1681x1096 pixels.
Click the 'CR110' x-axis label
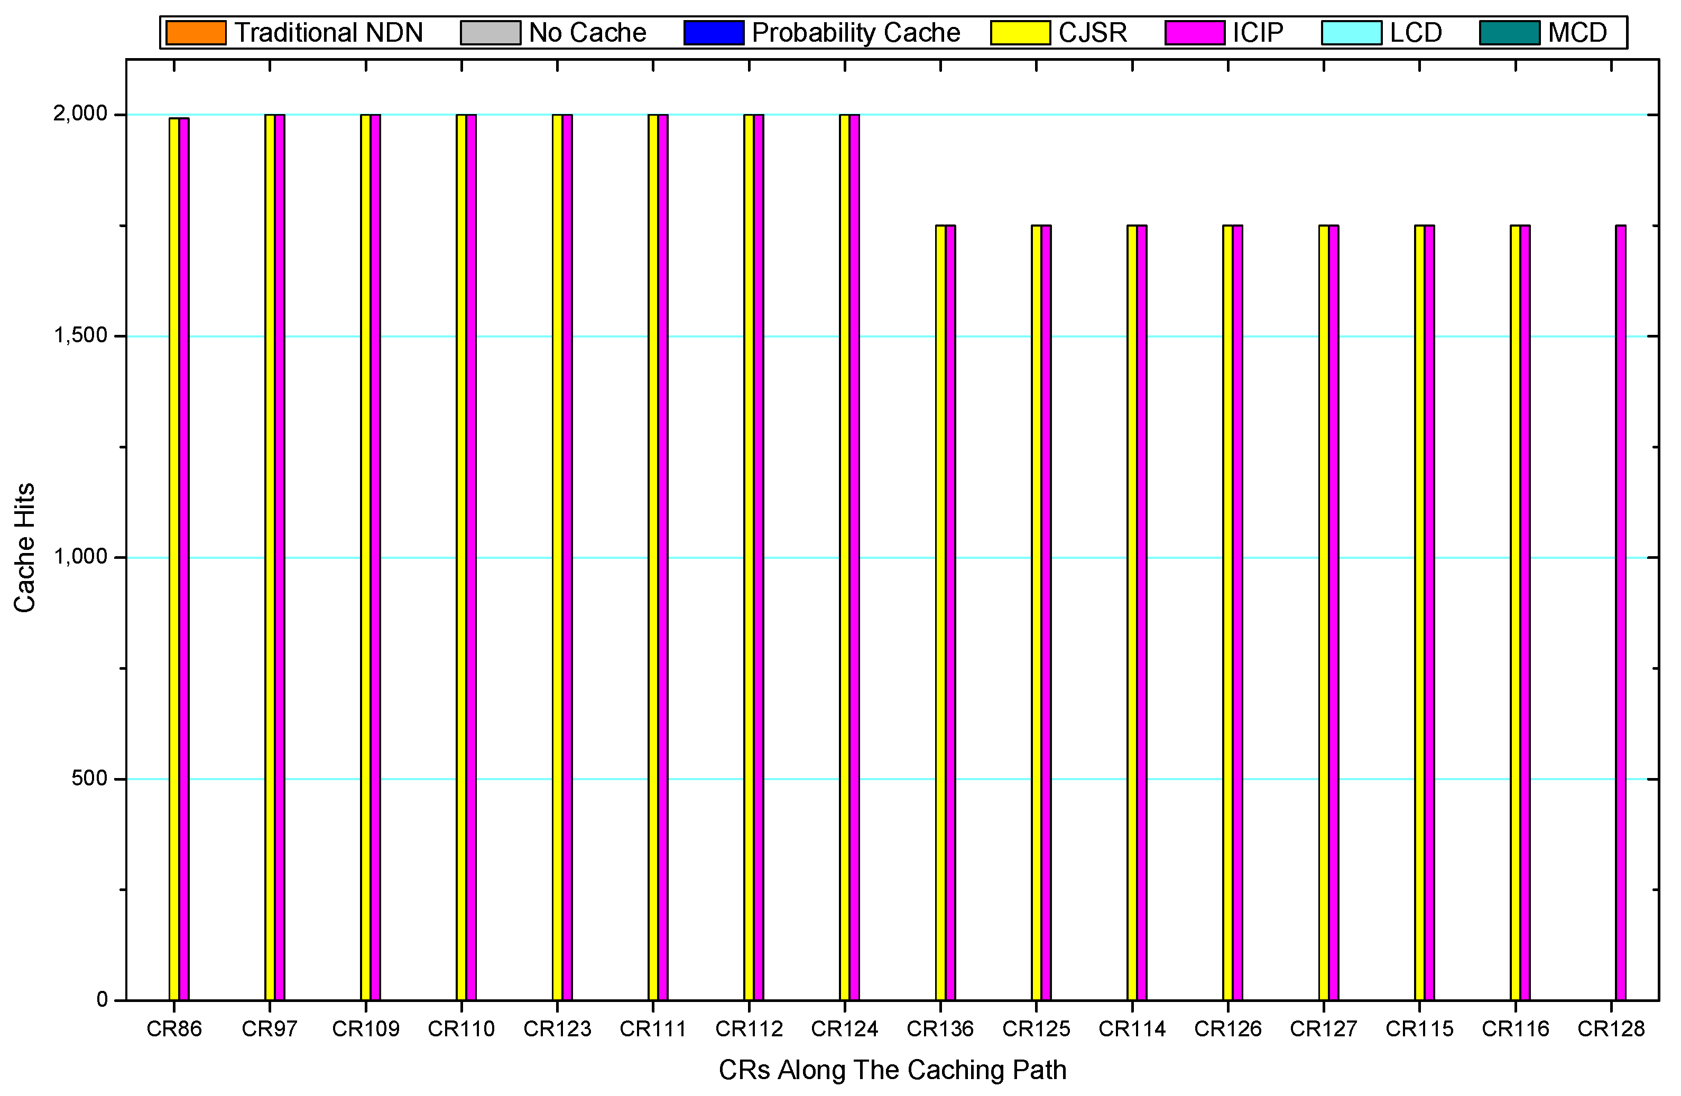(x=461, y=1029)
